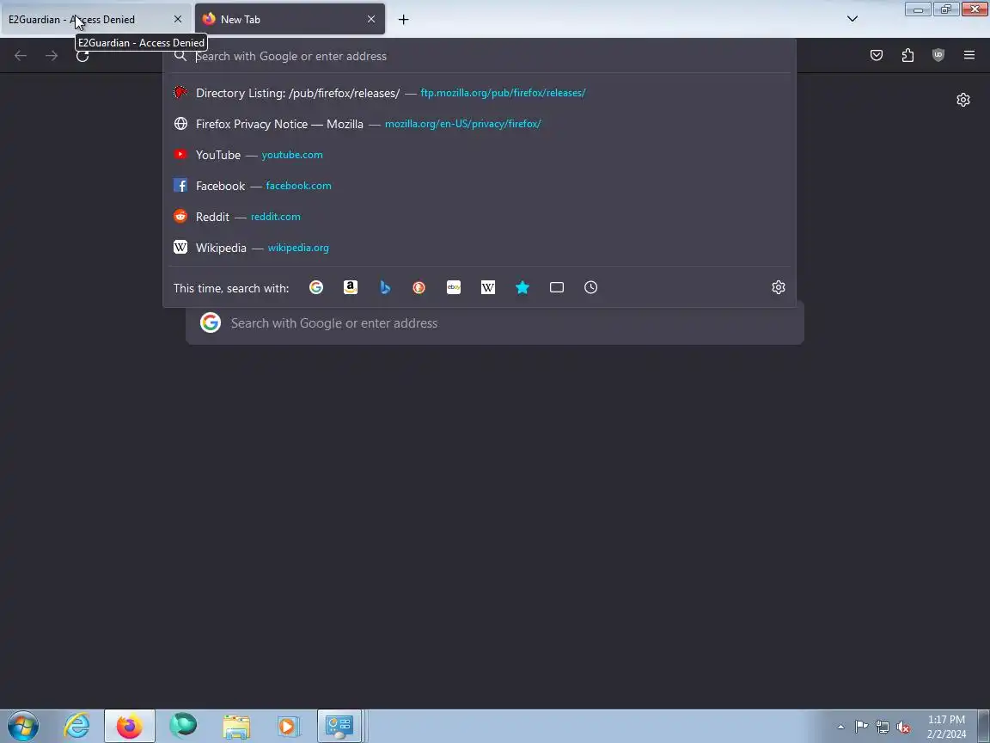The width and height of the screenshot is (990, 743).
Task: Click magnifier icon in address bar
Action: [x=180, y=56]
